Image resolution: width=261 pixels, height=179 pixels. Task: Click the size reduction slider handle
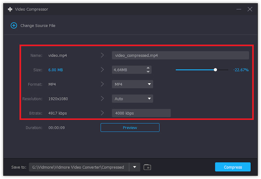(x=215, y=70)
